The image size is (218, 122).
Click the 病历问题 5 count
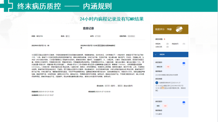coord(160,39)
